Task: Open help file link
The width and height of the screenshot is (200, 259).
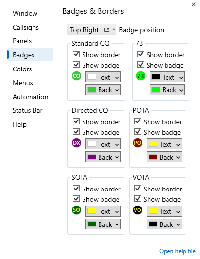Action: click(x=177, y=251)
